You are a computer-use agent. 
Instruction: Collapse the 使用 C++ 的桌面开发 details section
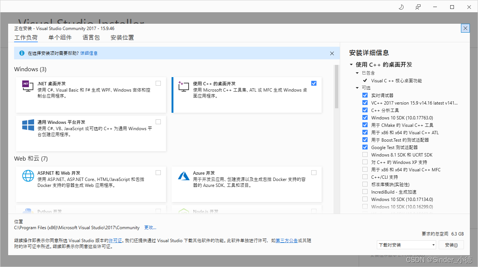pyautogui.click(x=351, y=65)
